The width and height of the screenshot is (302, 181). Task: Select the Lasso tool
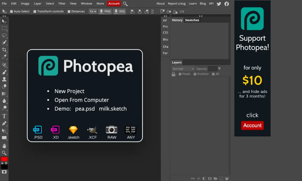[4, 35]
